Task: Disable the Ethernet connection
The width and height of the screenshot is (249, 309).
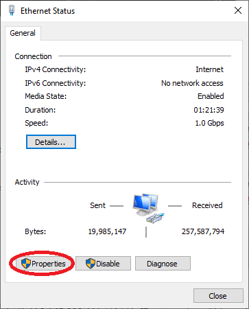Action: click(103, 264)
